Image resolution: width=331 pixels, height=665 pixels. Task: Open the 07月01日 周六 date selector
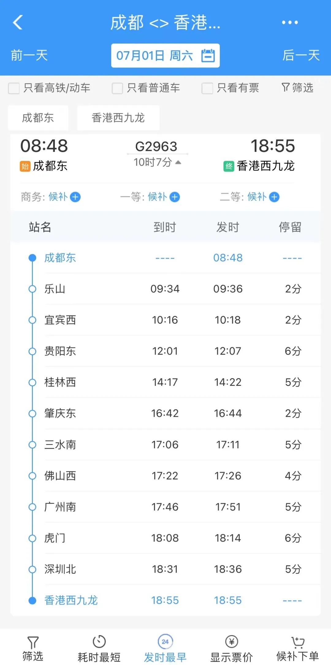coord(155,56)
